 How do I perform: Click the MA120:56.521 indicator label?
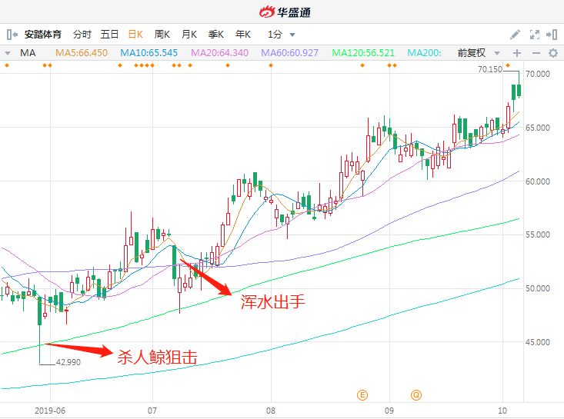click(363, 53)
